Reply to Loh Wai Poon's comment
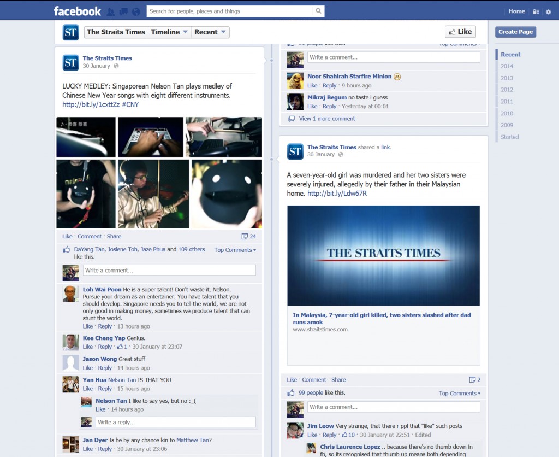The image size is (559, 457). 105,326
